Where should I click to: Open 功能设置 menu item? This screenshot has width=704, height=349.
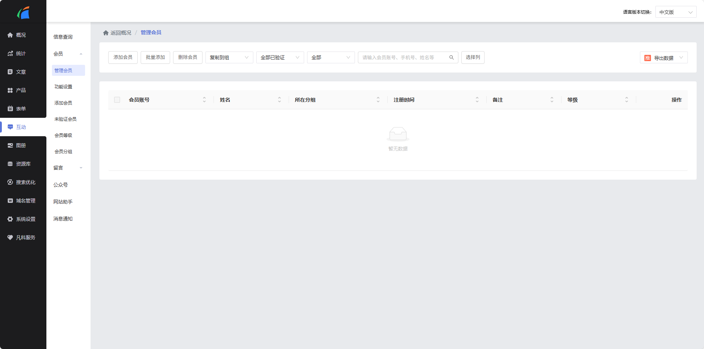[x=63, y=87]
